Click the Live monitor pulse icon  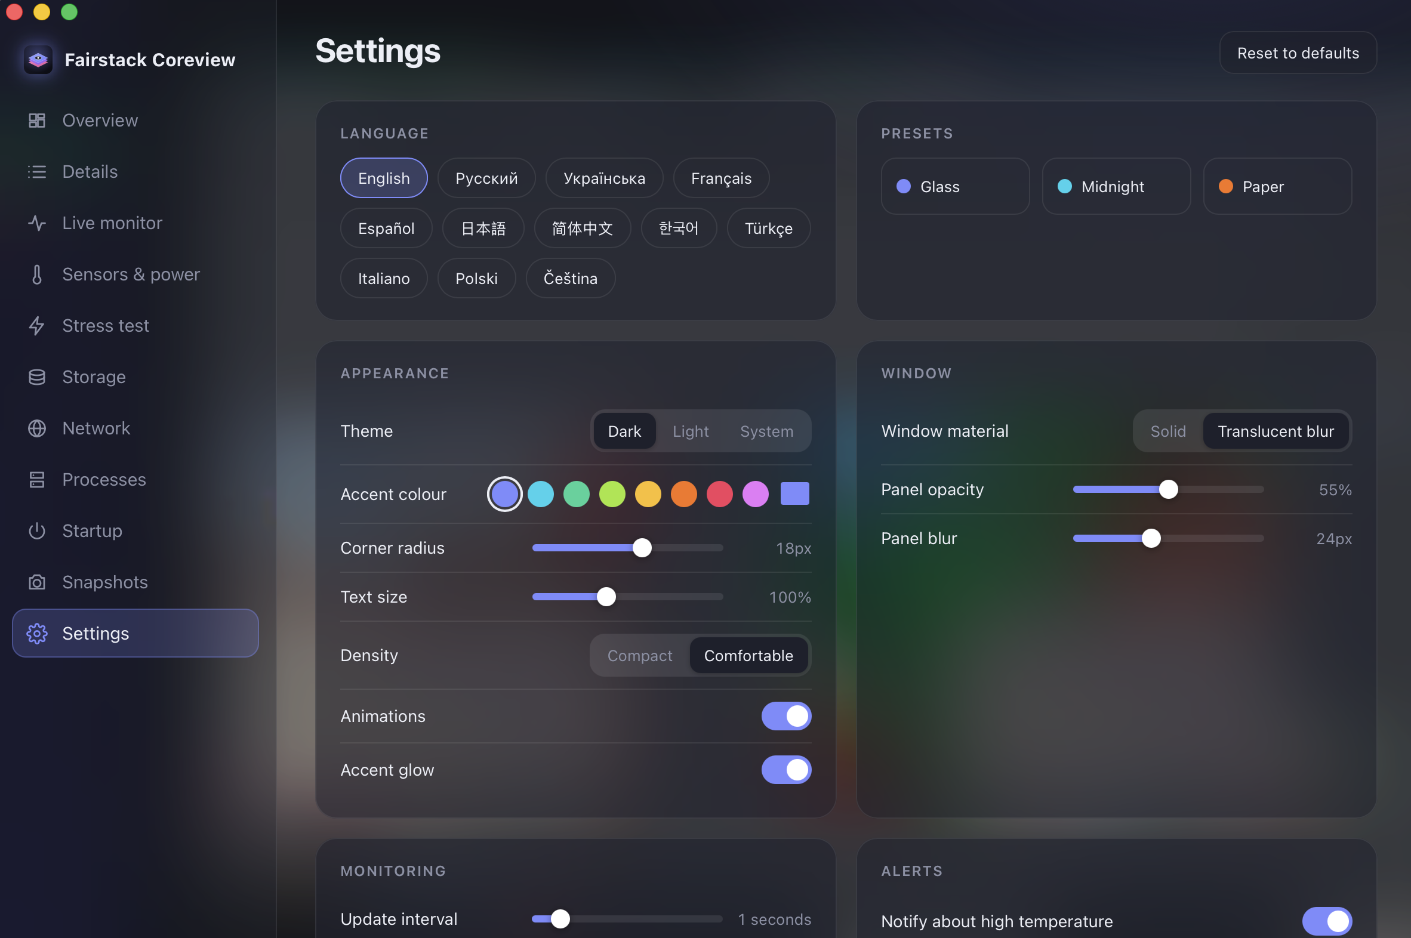[37, 223]
